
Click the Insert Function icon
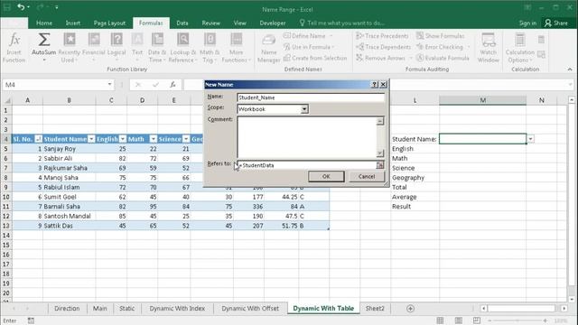pyautogui.click(x=14, y=48)
